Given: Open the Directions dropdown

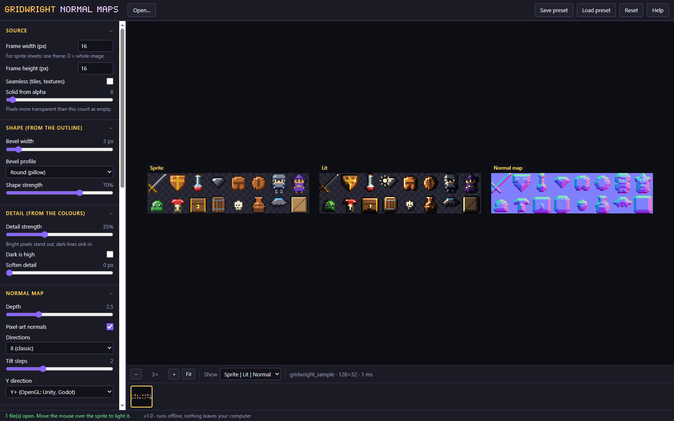Looking at the screenshot, I should tap(59, 348).
